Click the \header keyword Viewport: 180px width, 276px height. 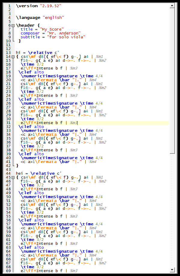(26, 25)
